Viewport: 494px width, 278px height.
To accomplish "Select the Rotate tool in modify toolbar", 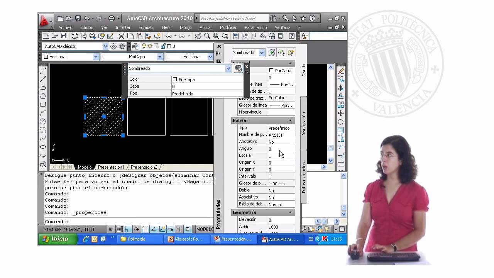I will [x=341, y=122].
